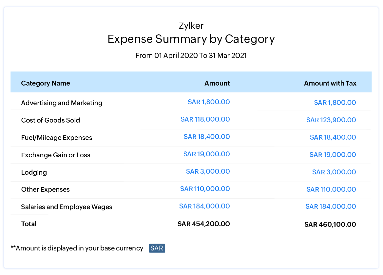Open Salaries with-tax amount SAR 184,000.00

point(331,206)
